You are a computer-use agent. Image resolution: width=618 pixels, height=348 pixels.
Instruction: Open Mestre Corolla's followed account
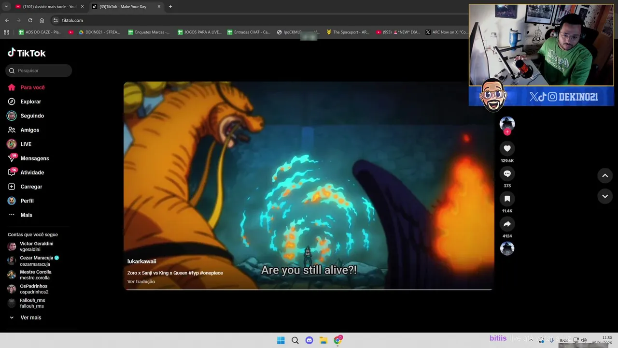(x=29, y=275)
